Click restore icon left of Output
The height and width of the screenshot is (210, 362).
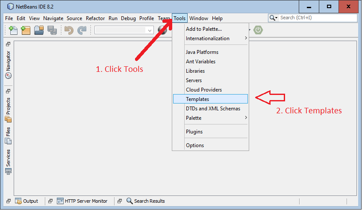click(9, 201)
